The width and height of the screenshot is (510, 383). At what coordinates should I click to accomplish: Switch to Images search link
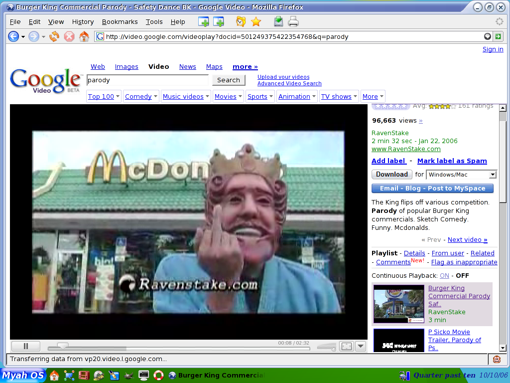click(x=127, y=67)
